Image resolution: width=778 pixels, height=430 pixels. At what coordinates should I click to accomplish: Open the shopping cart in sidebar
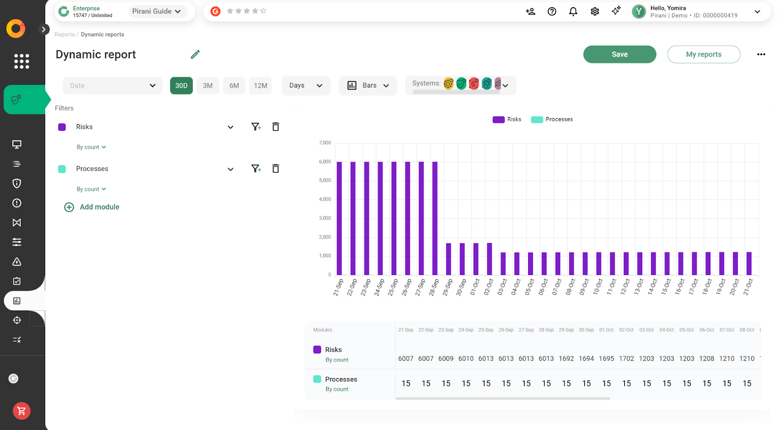[21, 411]
